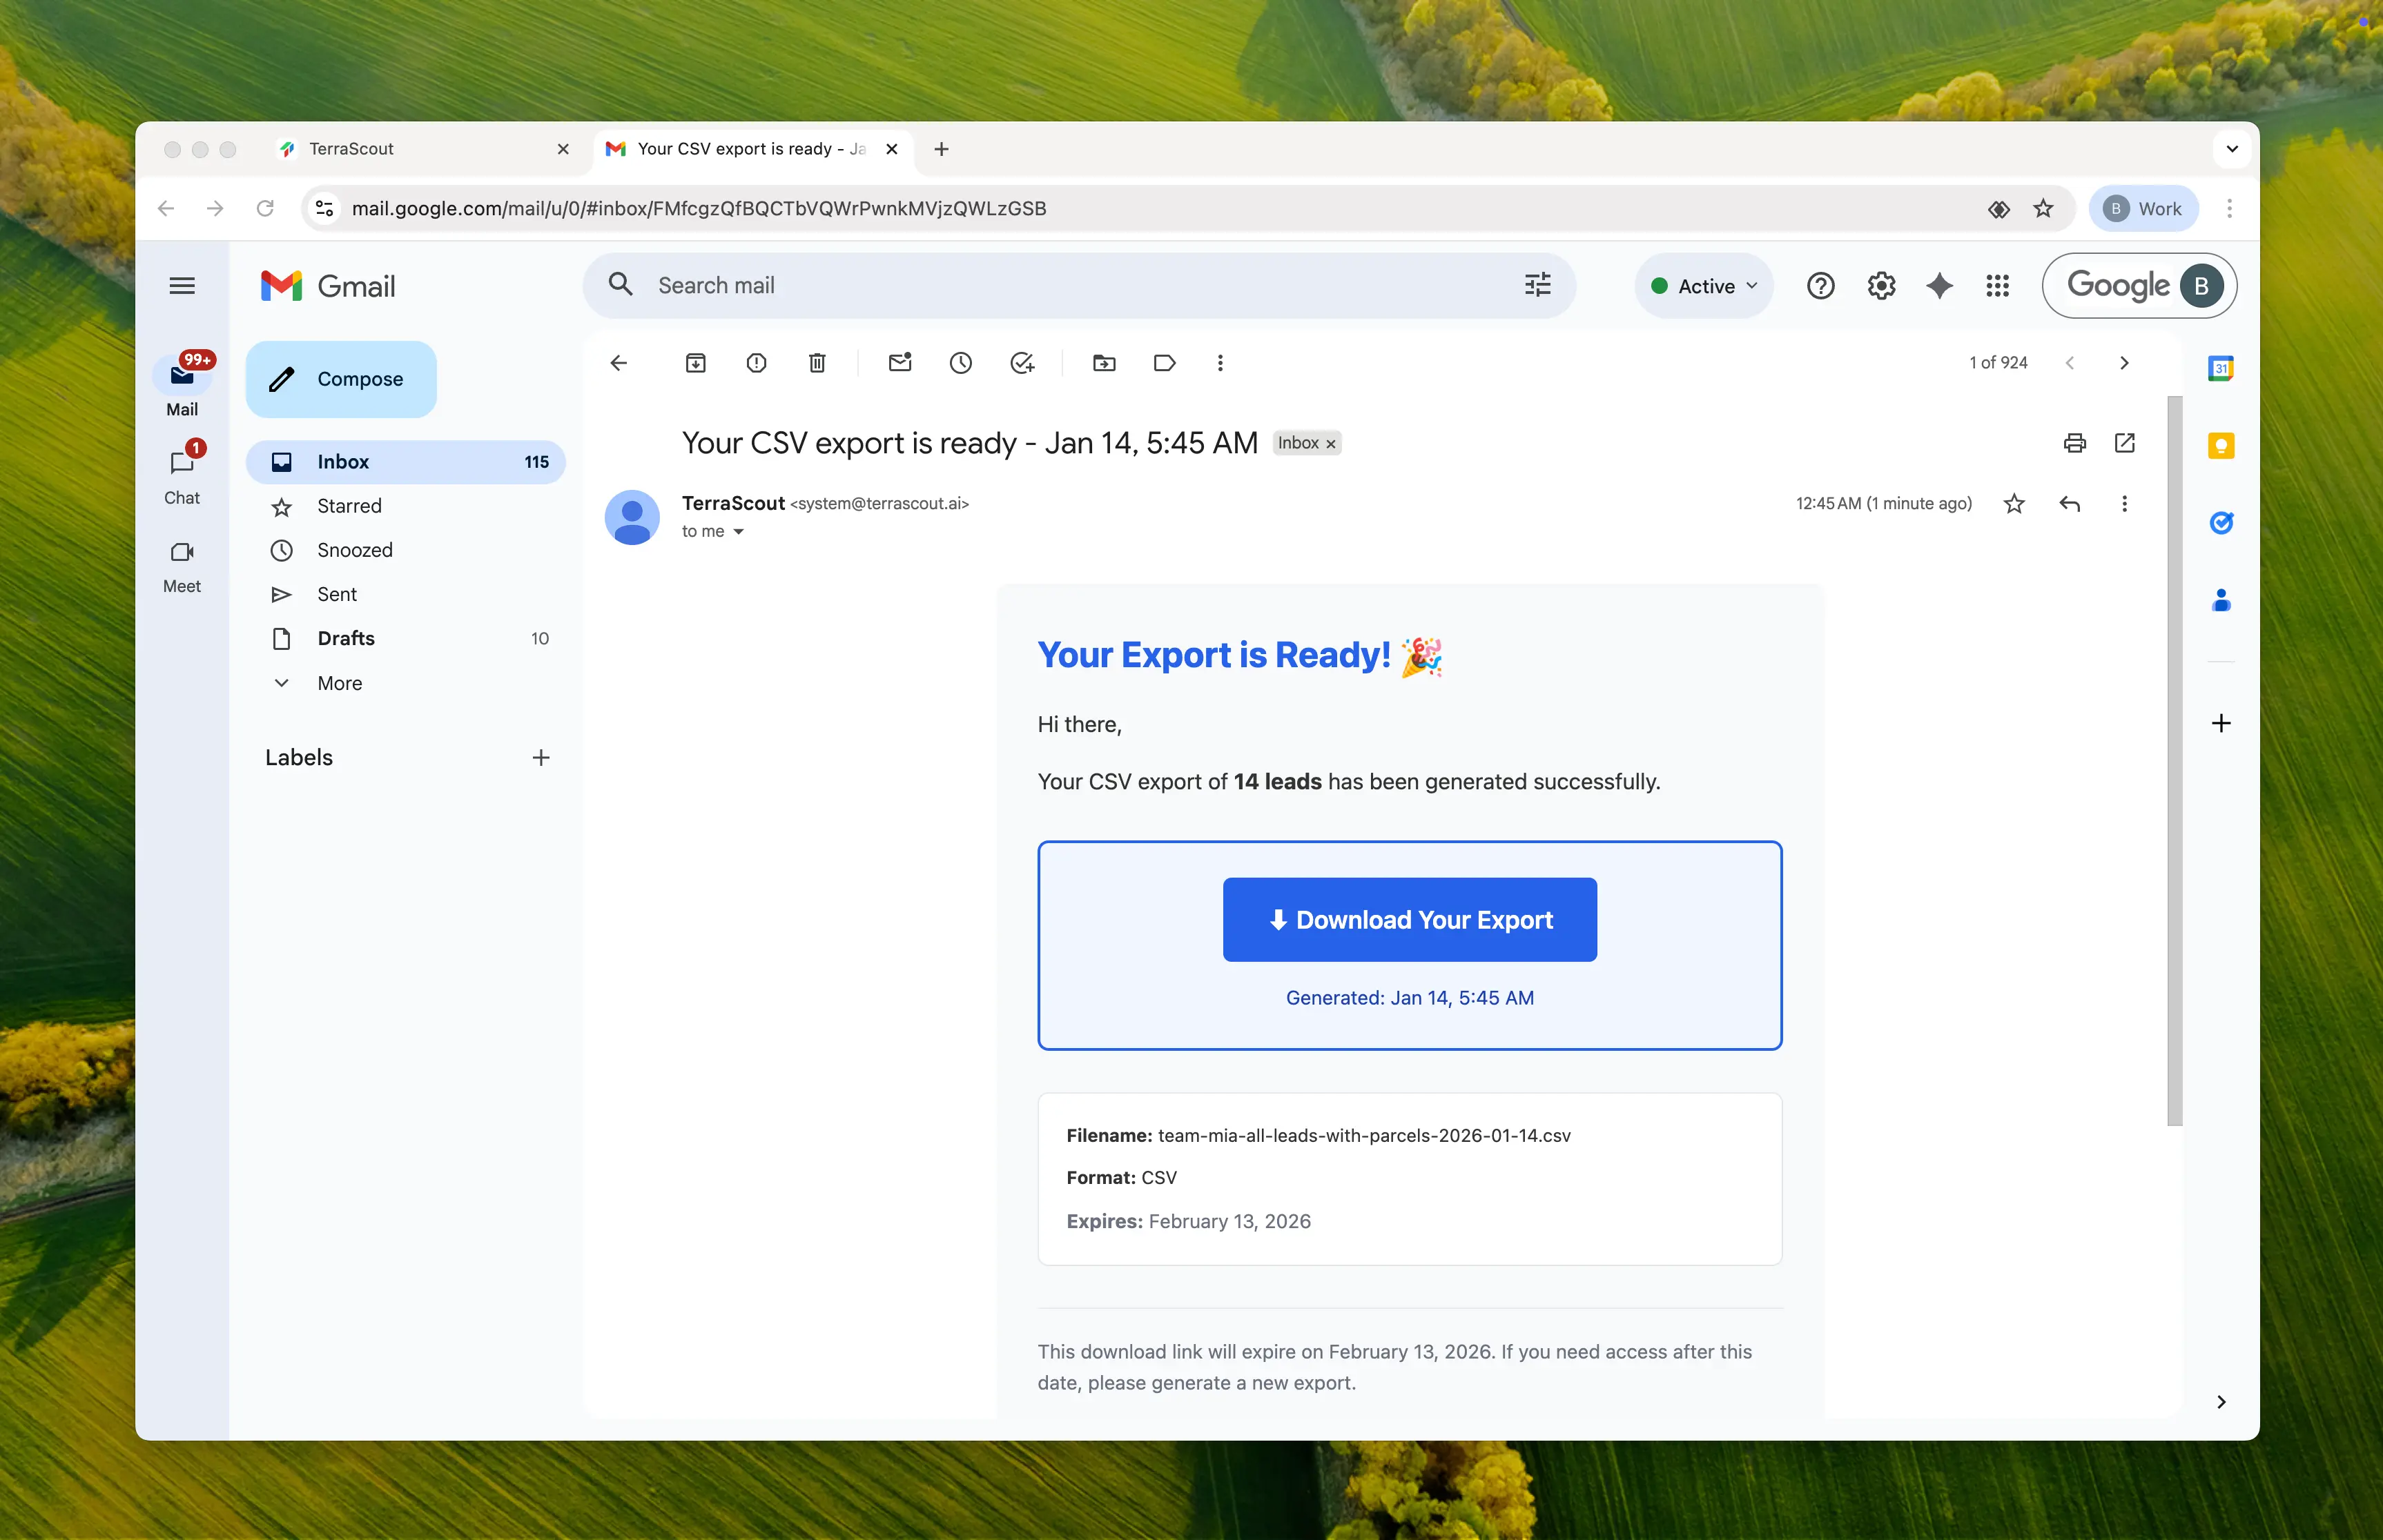Expand recipient details next to 'to me'

coord(739,532)
